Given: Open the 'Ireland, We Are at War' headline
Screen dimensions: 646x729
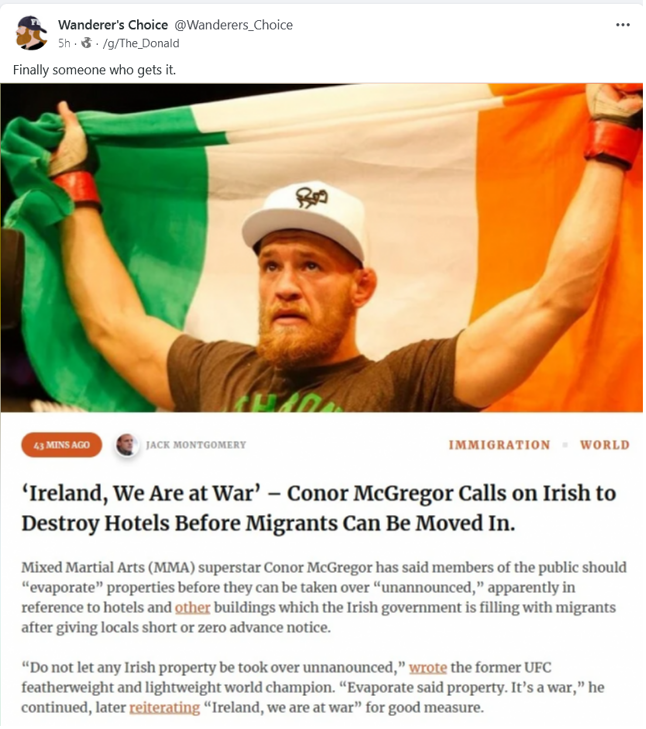Looking at the screenshot, I should click(x=319, y=508).
